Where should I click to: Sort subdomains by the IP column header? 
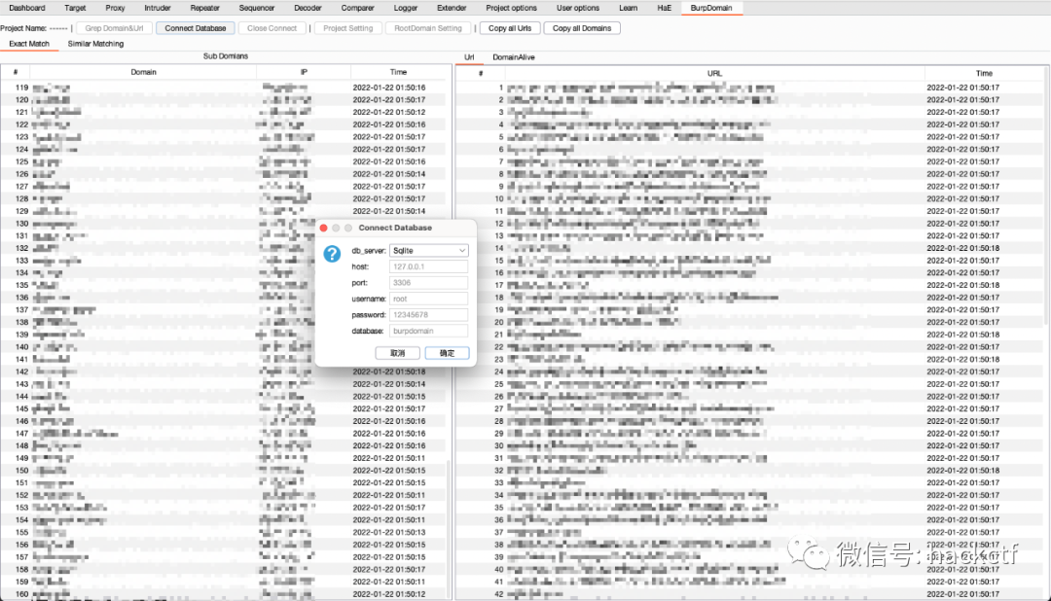coord(304,72)
